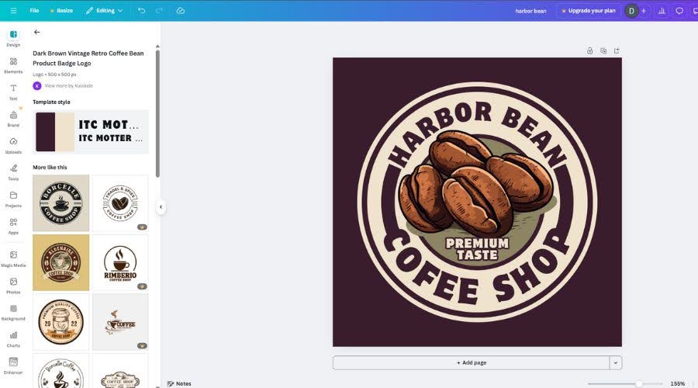The height and width of the screenshot is (388, 698).
Task: Select 'COFEE SHOP' curved text on logo
Action: pyautogui.click(x=476, y=267)
